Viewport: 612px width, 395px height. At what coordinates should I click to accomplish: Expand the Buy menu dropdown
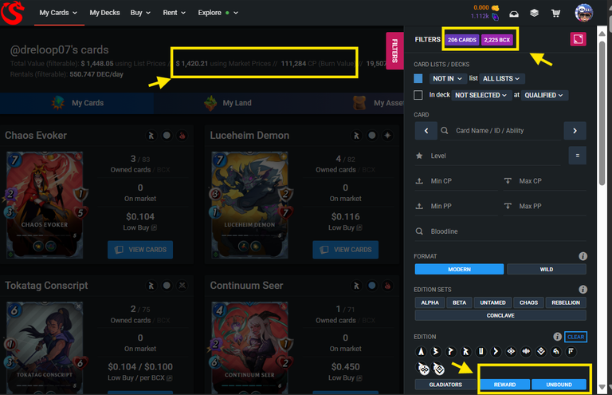(140, 13)
